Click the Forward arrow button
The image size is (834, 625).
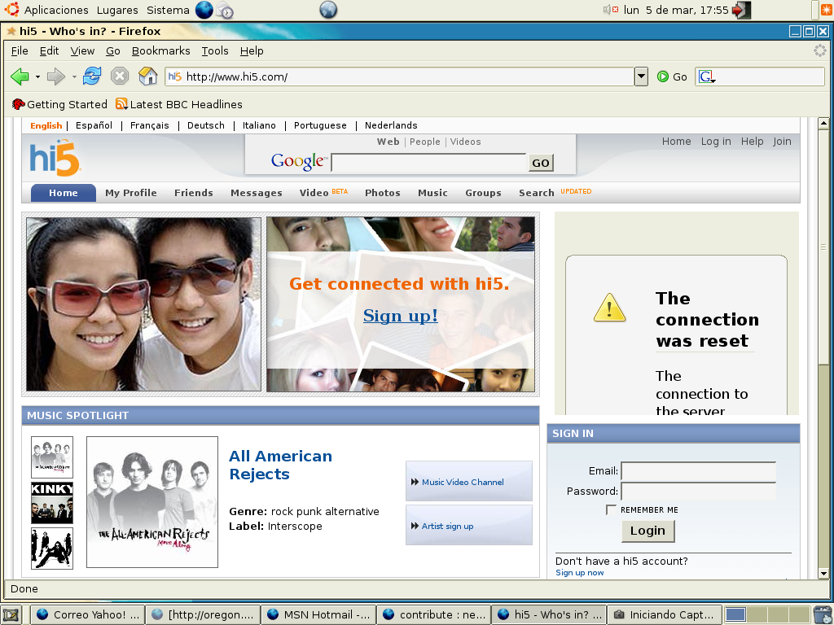pos(55,76)
